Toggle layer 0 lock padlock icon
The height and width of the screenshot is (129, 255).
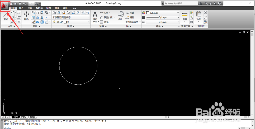(61, 22)
